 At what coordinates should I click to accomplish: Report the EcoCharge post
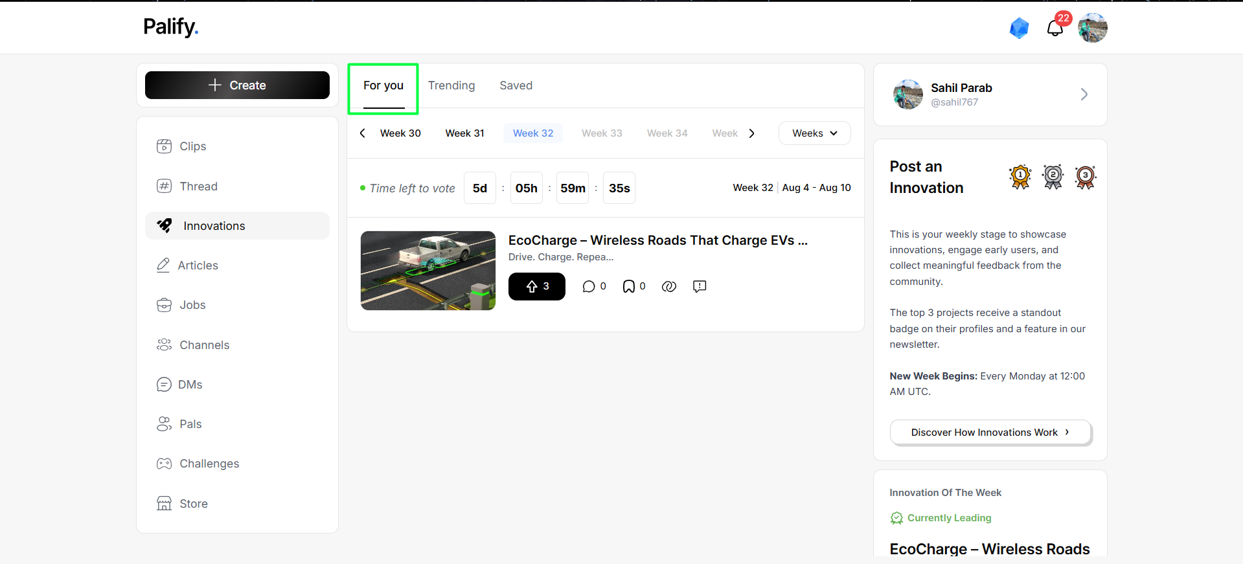[x=700, y=286]
